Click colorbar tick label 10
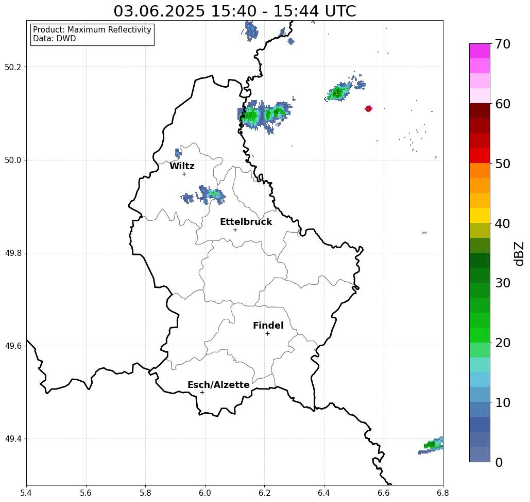This screenshot has height=502, width=530. [502, 402]
